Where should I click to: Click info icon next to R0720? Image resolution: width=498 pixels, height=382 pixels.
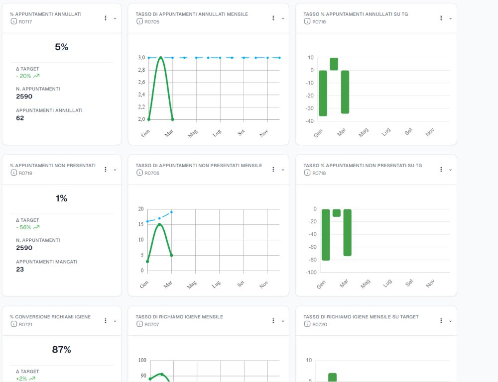point(307,324)
